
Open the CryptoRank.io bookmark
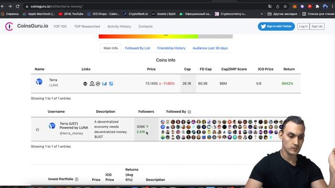[136, 14]
